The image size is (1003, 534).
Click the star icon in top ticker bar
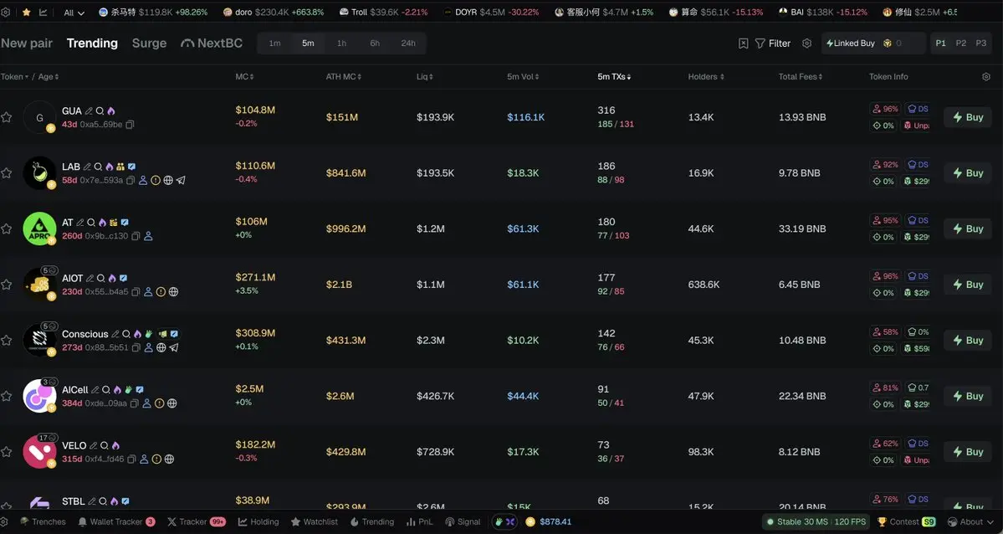coord(26,13)
